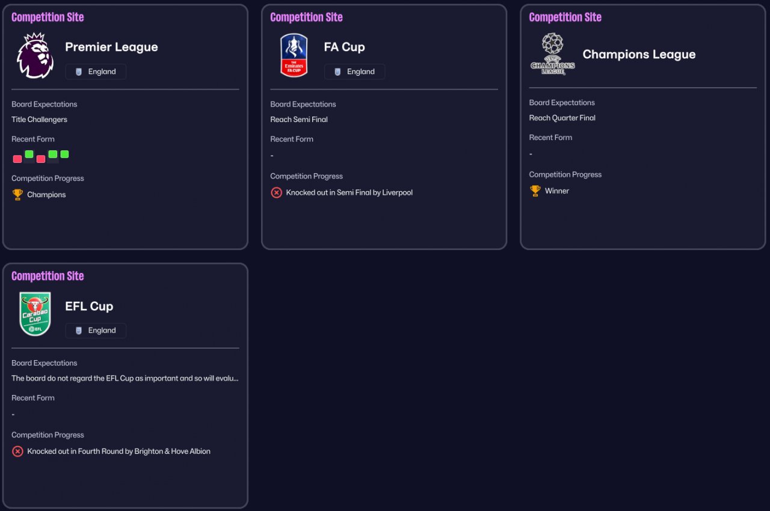Click the red X icon beside Brighton knockout

pyautogui.click(x=17, y=451)
